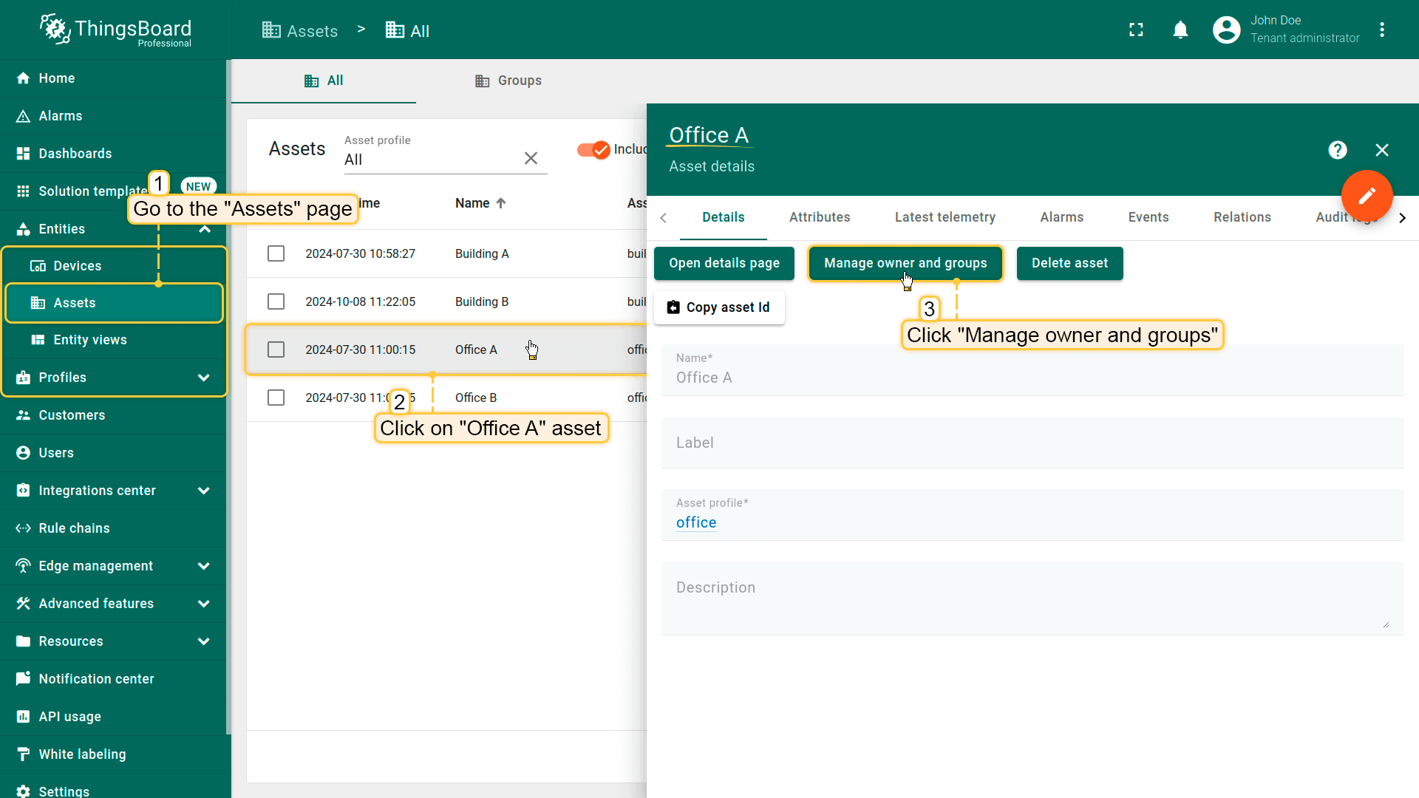Expand the Profiles menu section
The height and width of the screenshot is (798, 1419).
203,378
